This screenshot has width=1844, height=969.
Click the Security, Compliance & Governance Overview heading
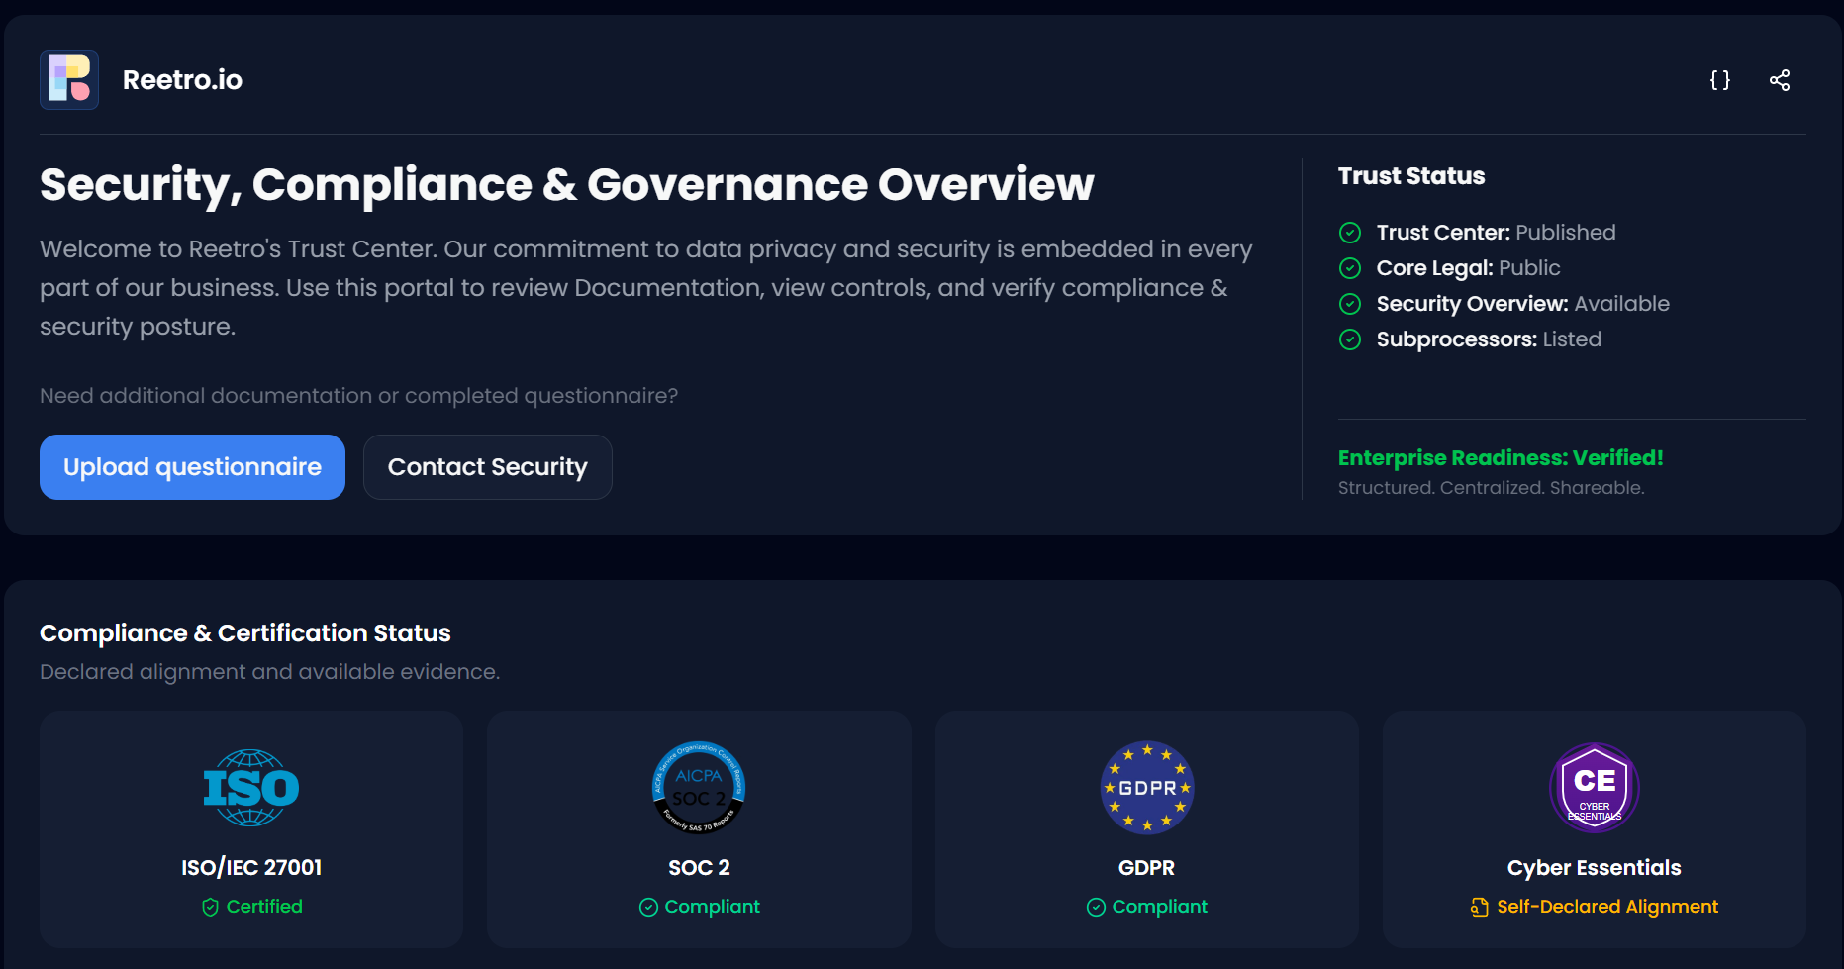(567, 185)
